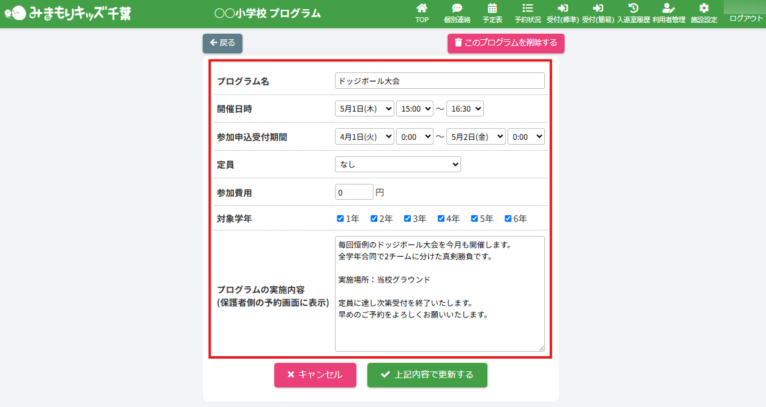Viewport: 766px width, 407px height.
Task: Open 施設設定 gear icon
Action: (x=704, y=9)
